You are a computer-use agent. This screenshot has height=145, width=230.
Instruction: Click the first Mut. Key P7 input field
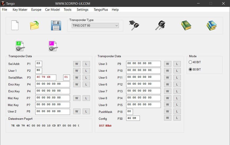click(x=53, y=98)
